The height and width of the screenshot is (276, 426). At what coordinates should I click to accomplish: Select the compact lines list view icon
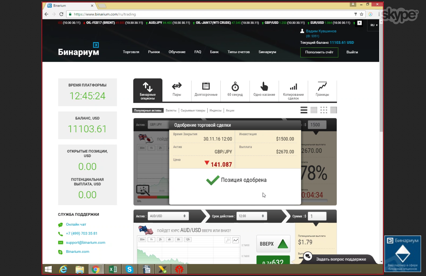click(314, 110)
